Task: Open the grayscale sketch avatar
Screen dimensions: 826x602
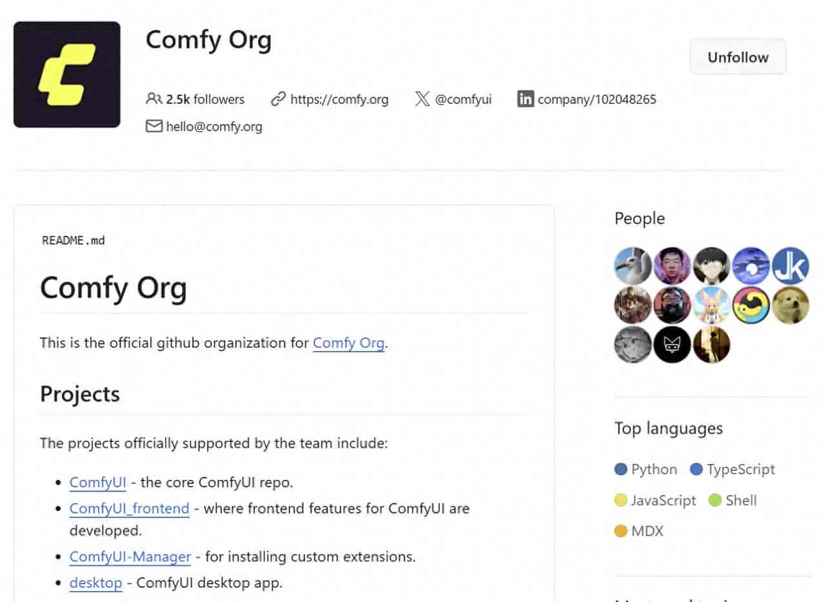Action: [633, 345]
